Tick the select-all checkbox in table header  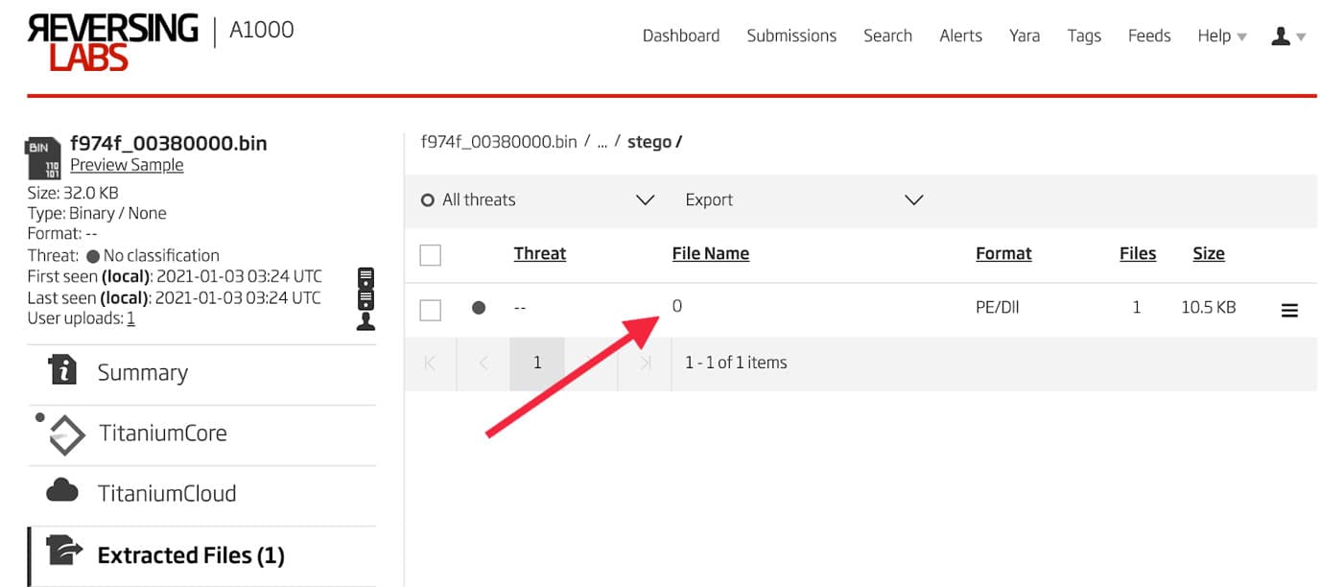pyautogui.click(x=431, y=255)
